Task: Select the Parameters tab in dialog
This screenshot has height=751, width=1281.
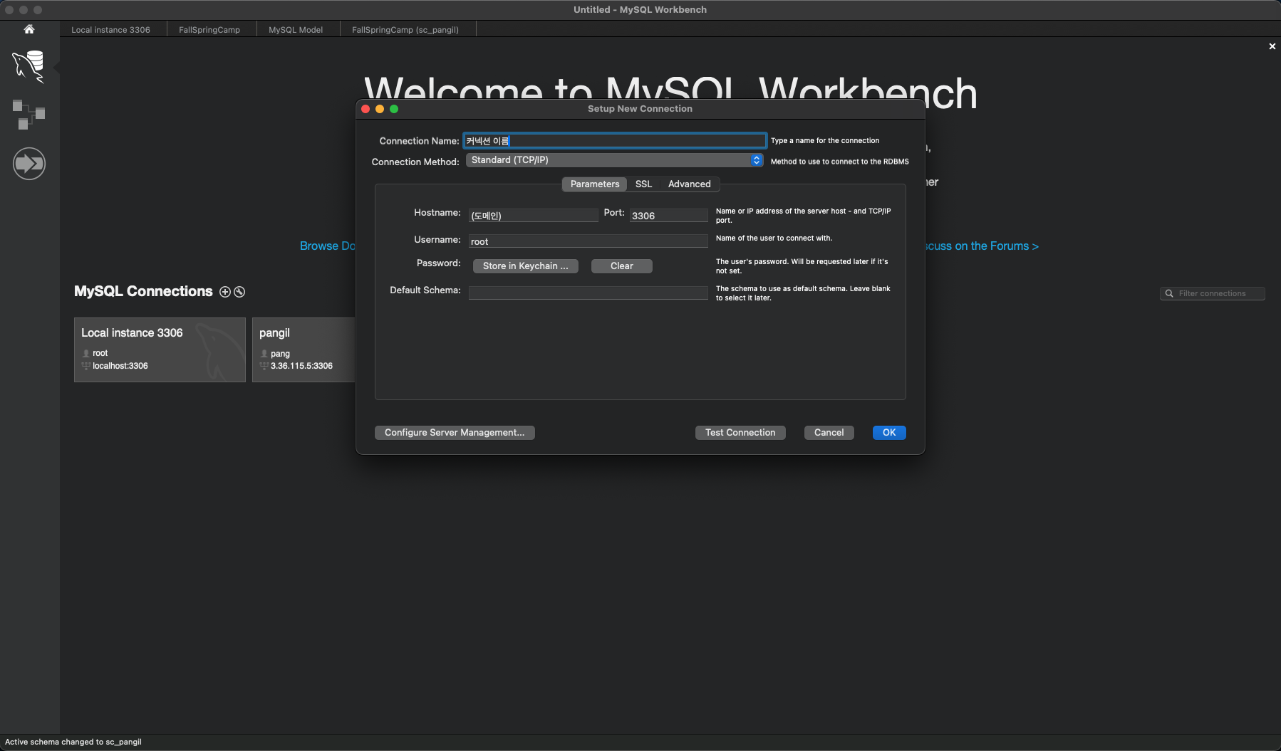Action: click(595, 184)
